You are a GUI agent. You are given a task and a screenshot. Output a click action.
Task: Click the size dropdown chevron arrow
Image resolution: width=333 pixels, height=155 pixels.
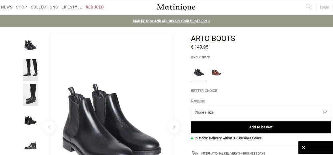pyautogui.click(x=325, y=112)
